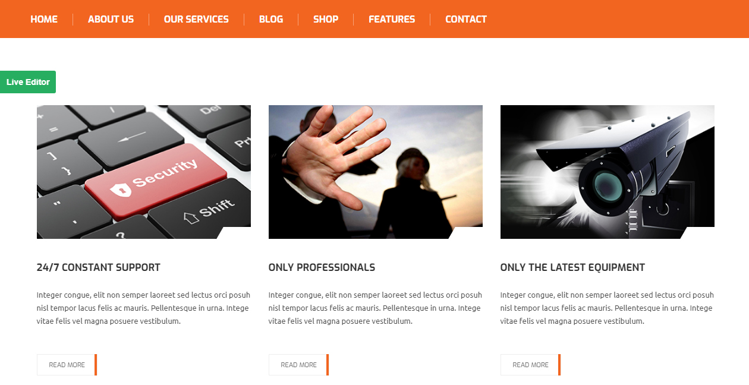Click the description text under Only Professionals

pyautogui.click(x=376, y=308)
